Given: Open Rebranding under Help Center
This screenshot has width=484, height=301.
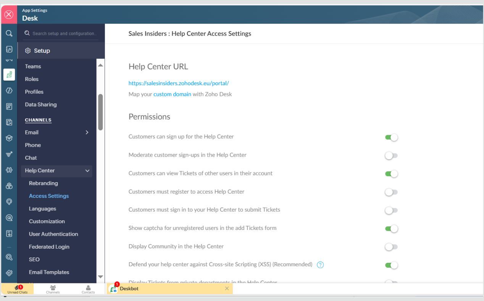Looking at the screenshot, I should coord(44,183).
